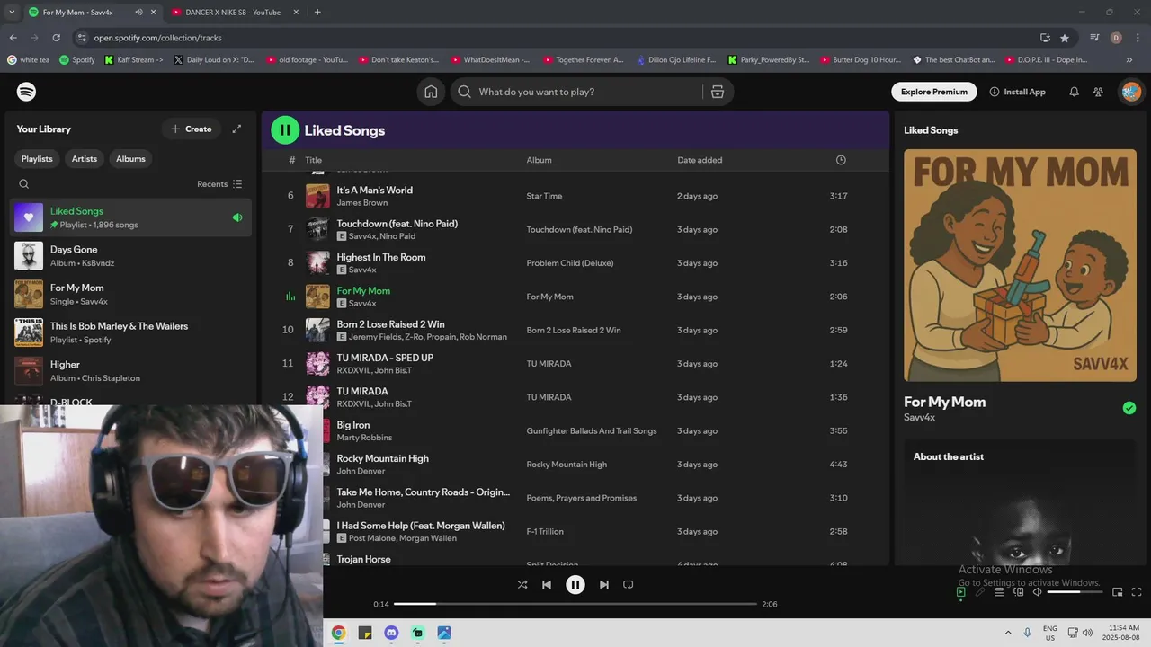The image size is (1151, 647).
Task: Open F-1 Trillion album link
Action: tap(545, 532)
